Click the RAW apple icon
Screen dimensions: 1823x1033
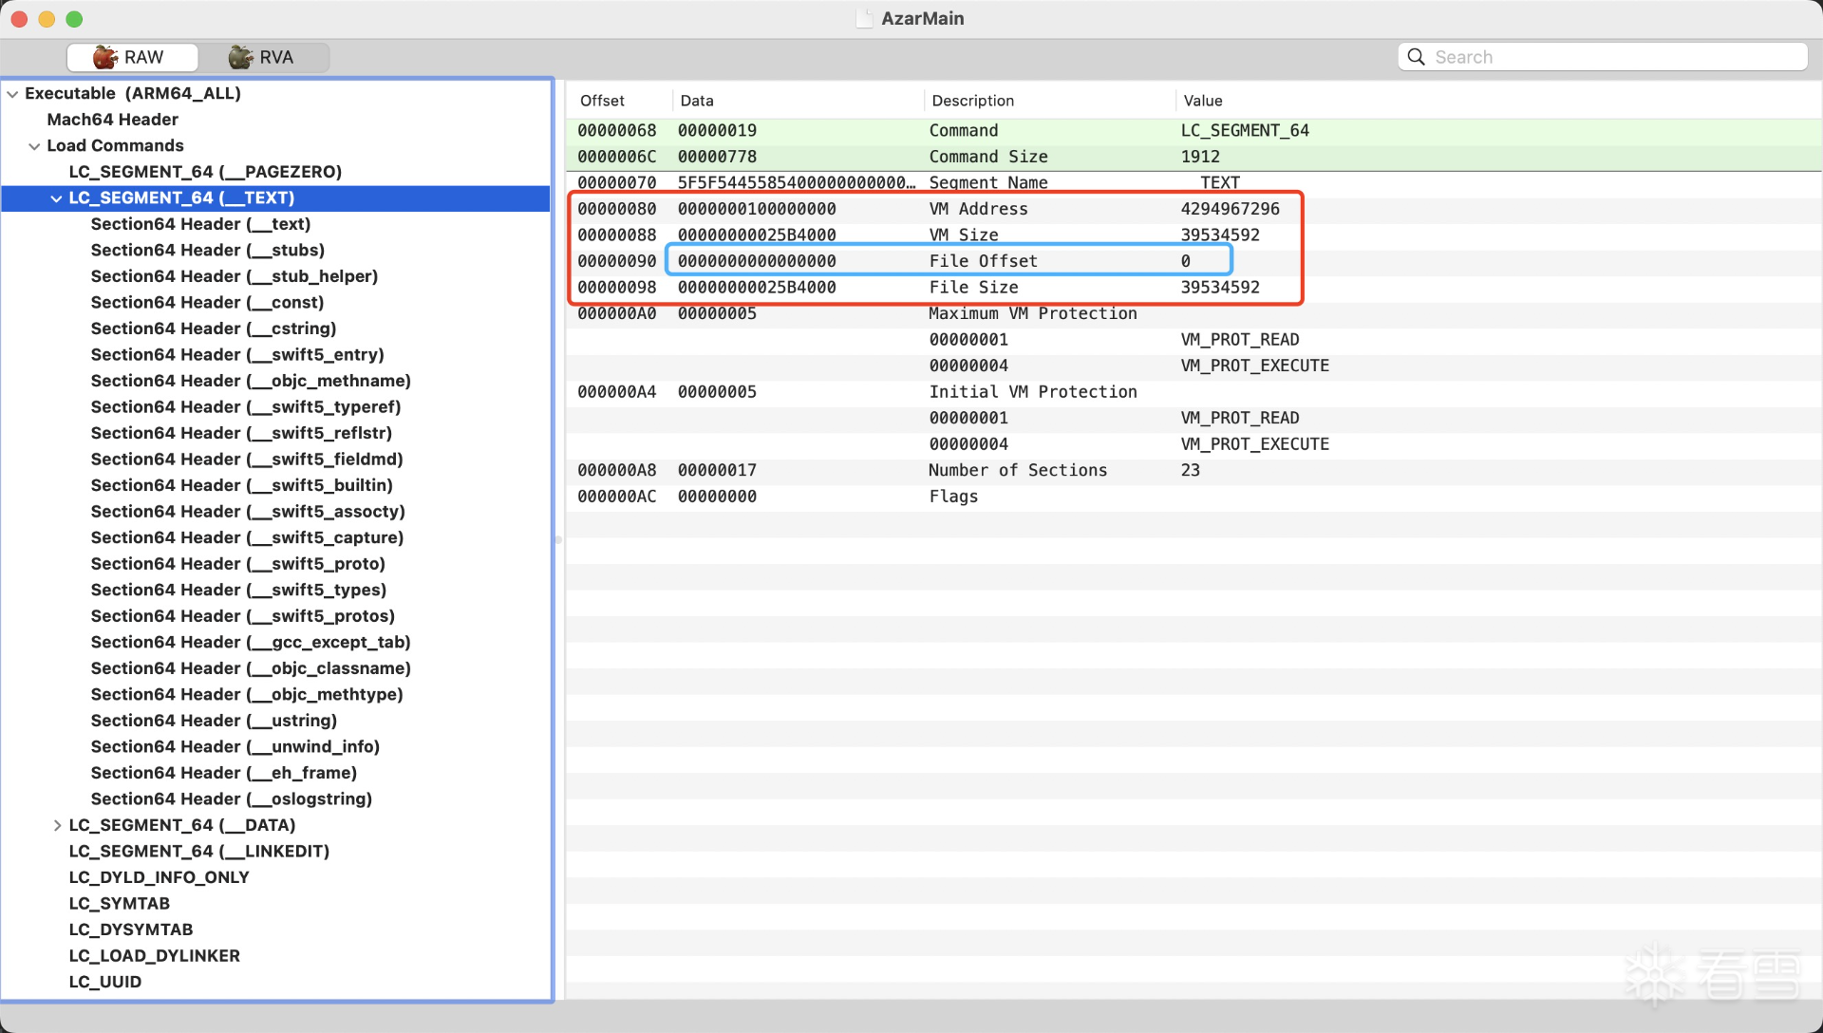point(105,57)
